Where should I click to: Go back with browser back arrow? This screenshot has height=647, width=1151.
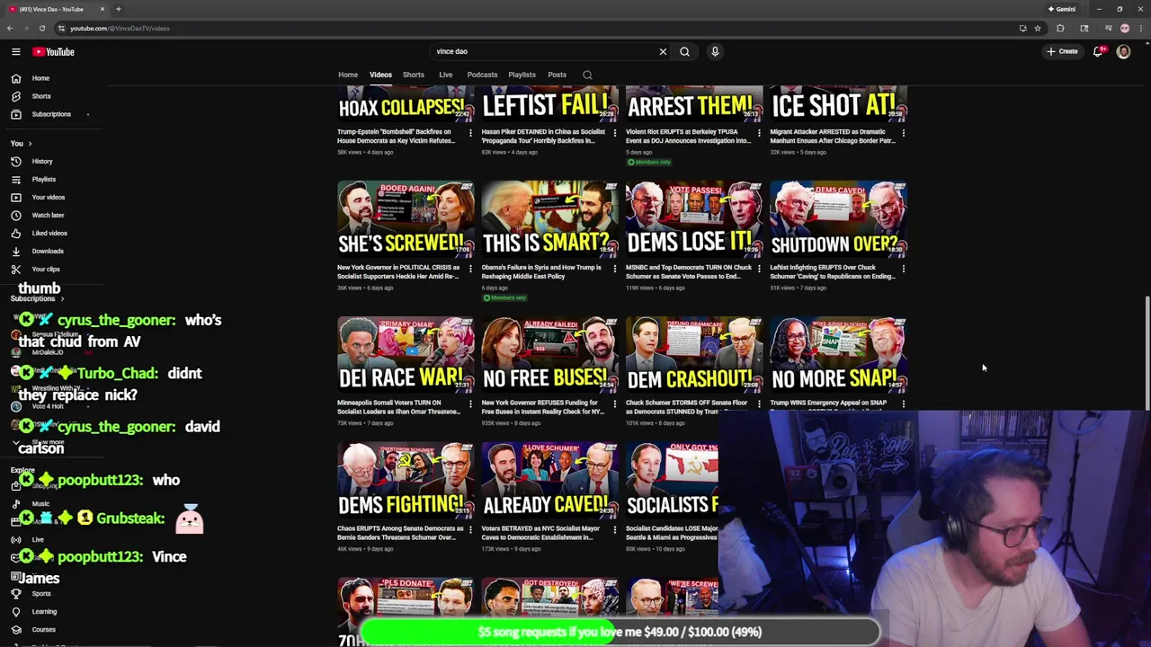pos(10,28)
